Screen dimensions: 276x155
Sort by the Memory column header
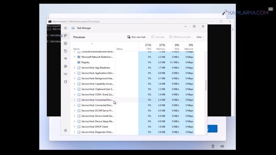click(x=160, y=47)
